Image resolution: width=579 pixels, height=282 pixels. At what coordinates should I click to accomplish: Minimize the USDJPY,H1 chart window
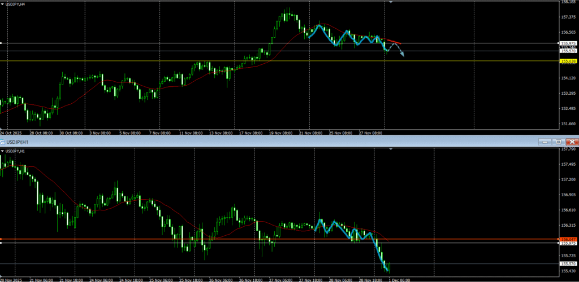[545, 142]
